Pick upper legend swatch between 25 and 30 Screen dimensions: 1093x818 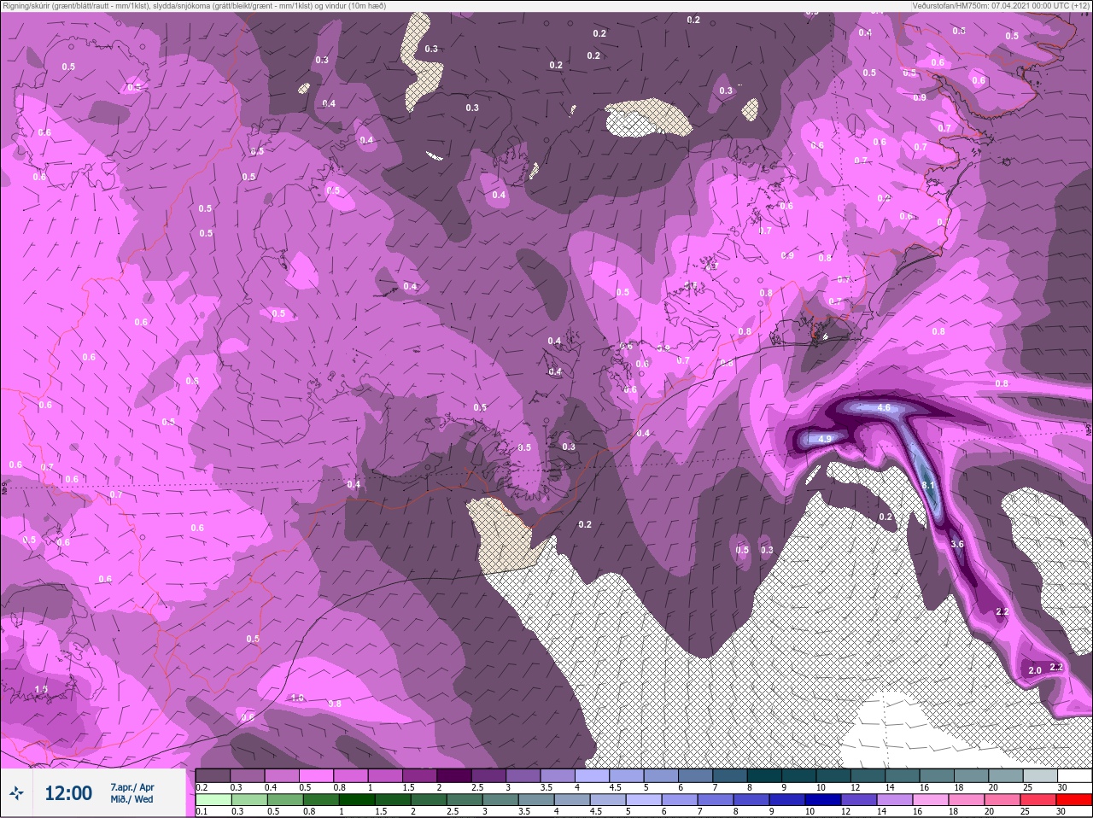point(1041,775)
